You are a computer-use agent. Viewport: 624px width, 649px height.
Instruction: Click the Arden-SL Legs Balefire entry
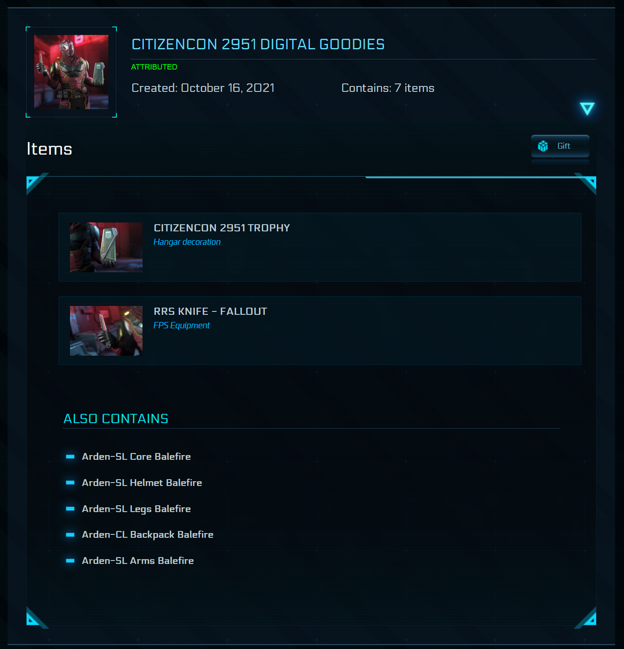(x=136, y=509)
